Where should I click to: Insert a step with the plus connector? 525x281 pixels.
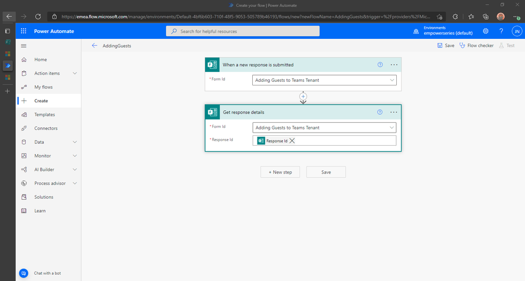pos(303,96)
